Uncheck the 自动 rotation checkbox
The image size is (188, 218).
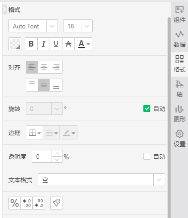pos(147,109)
